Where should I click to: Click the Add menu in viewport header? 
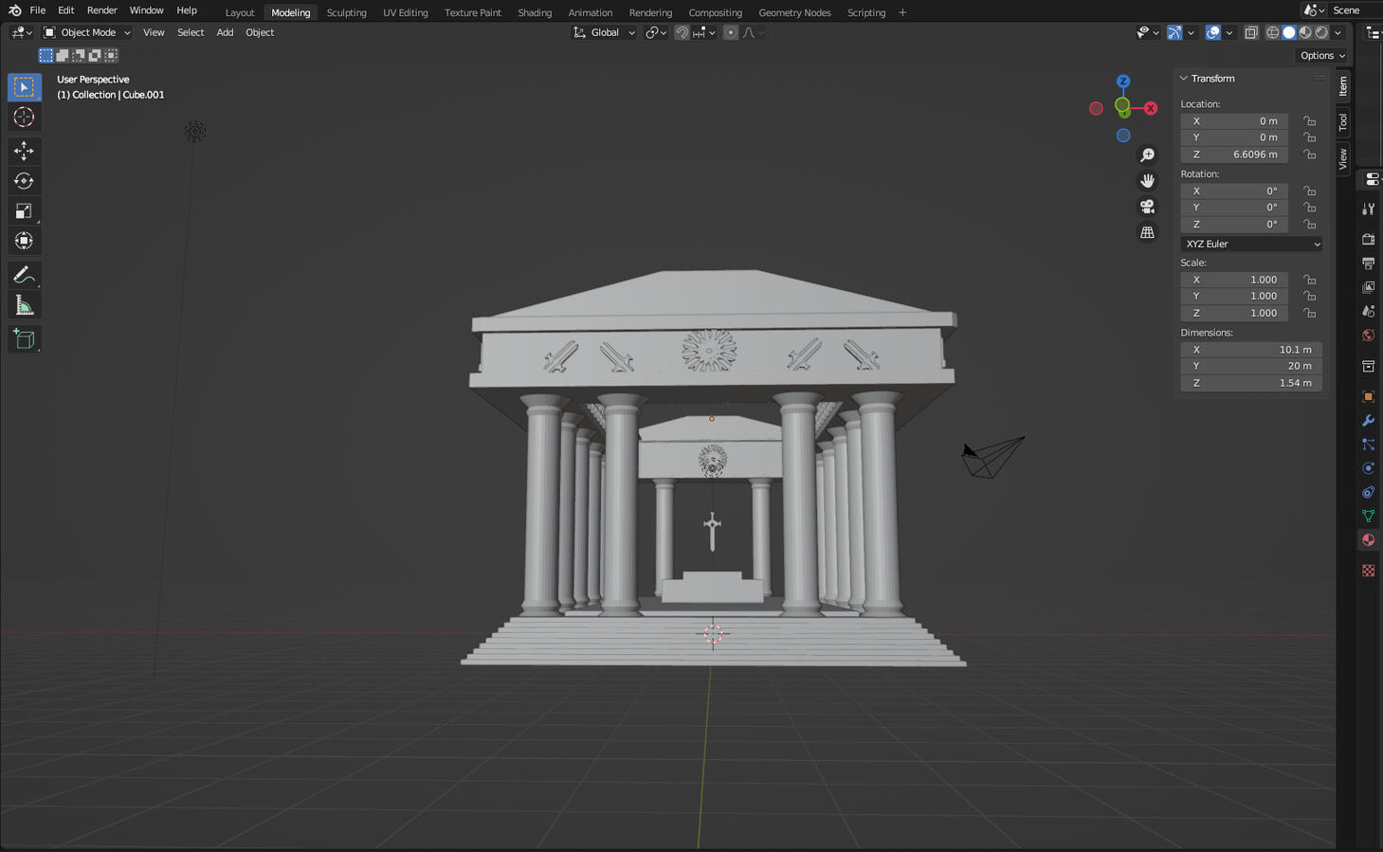coord(225,32)
